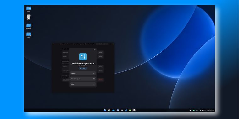Click the version badge under AnduinOS Team
239x119 pixels.
[x=83, y=69]
